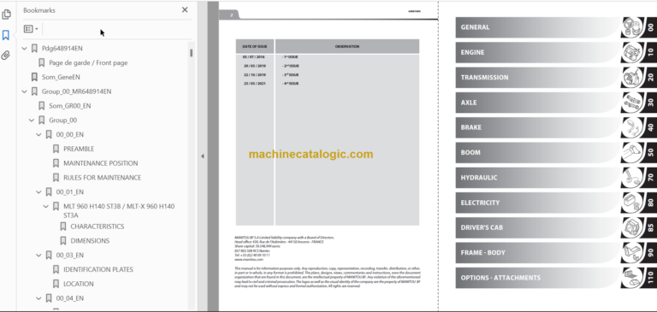Click the Hydraulic section 70 icon
Image resolution: width=657 pixels, height=312 pixels.
pyautogui.click(x=632, y=178)
